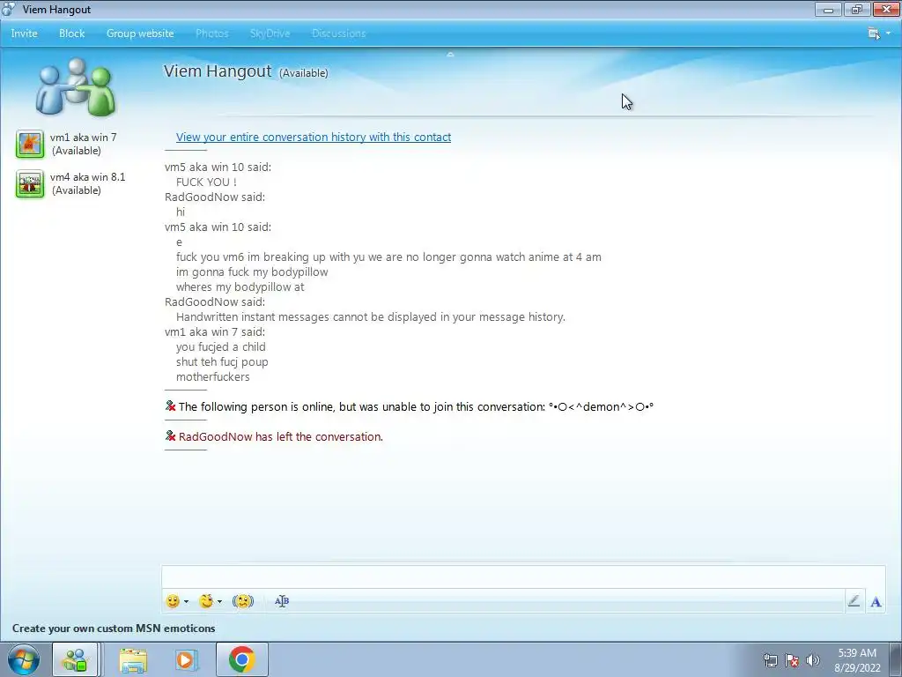Close the Viem Hangout window
Viewport: 902px width, 677px height.
click(886, 9)
